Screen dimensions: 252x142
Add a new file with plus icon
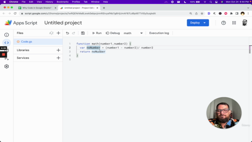click(58, 33)
